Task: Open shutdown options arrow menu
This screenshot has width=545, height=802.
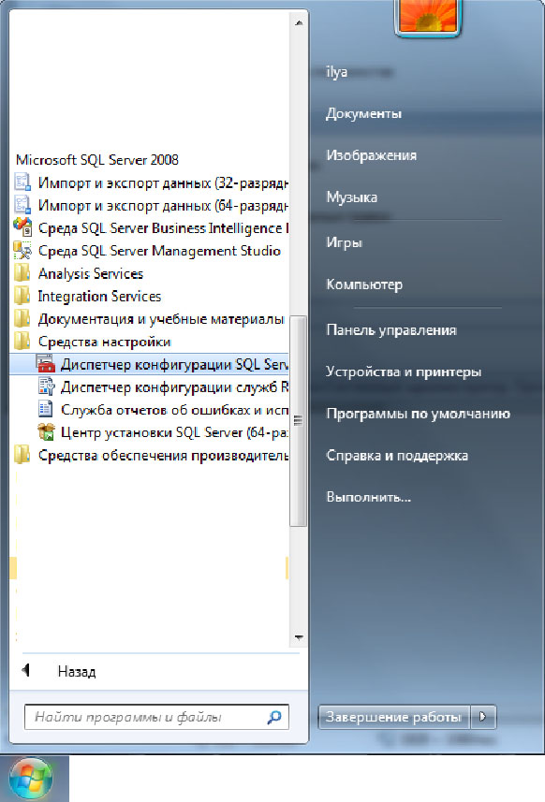Action: point(482,717)
